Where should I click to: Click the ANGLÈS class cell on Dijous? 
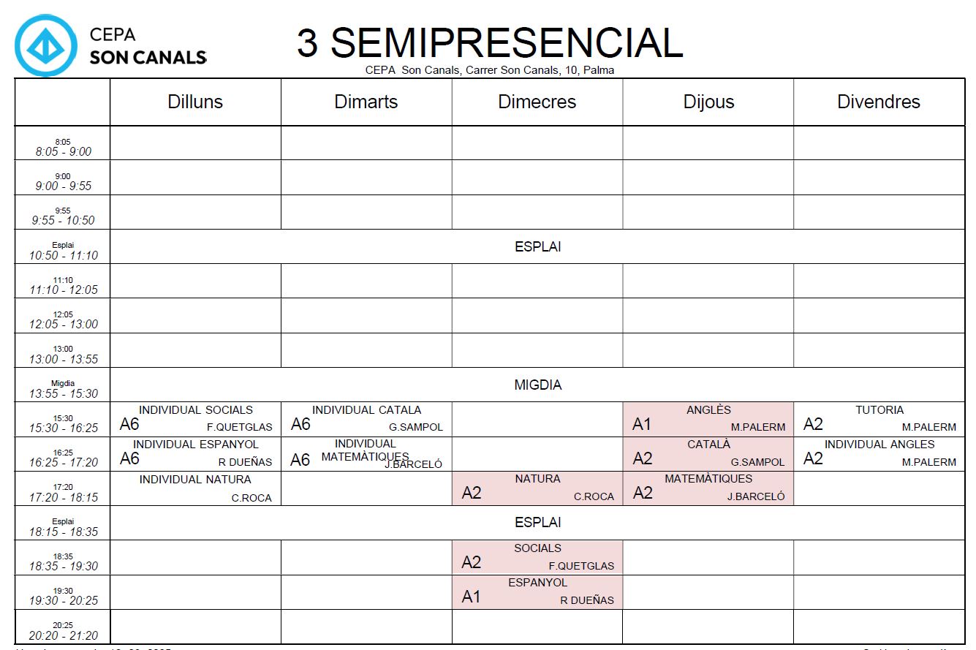click(x=708, y=419)
